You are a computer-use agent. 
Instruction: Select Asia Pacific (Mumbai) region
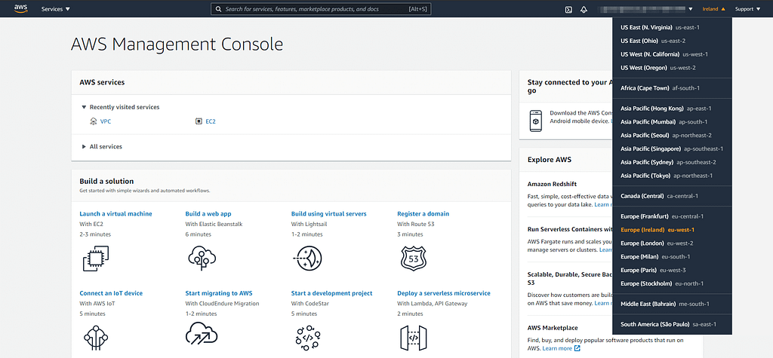click(x=672, y=121)
